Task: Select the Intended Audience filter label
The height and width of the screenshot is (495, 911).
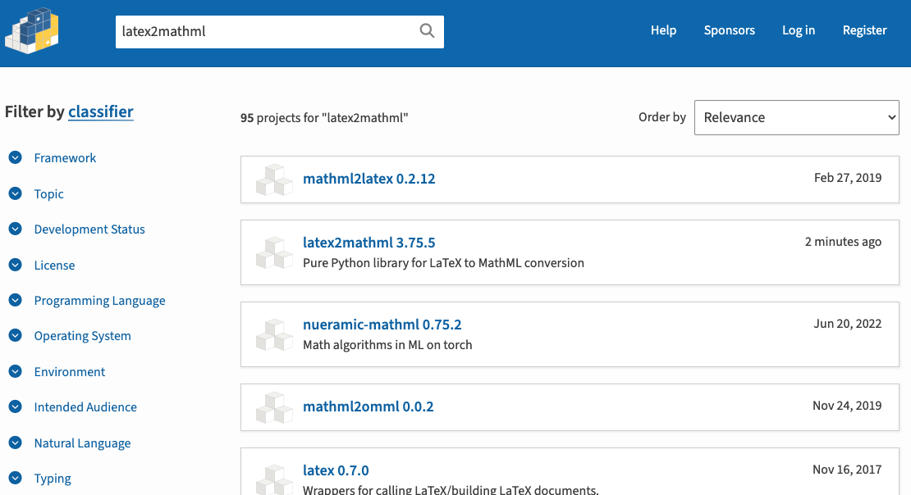Action: point(85,407)
